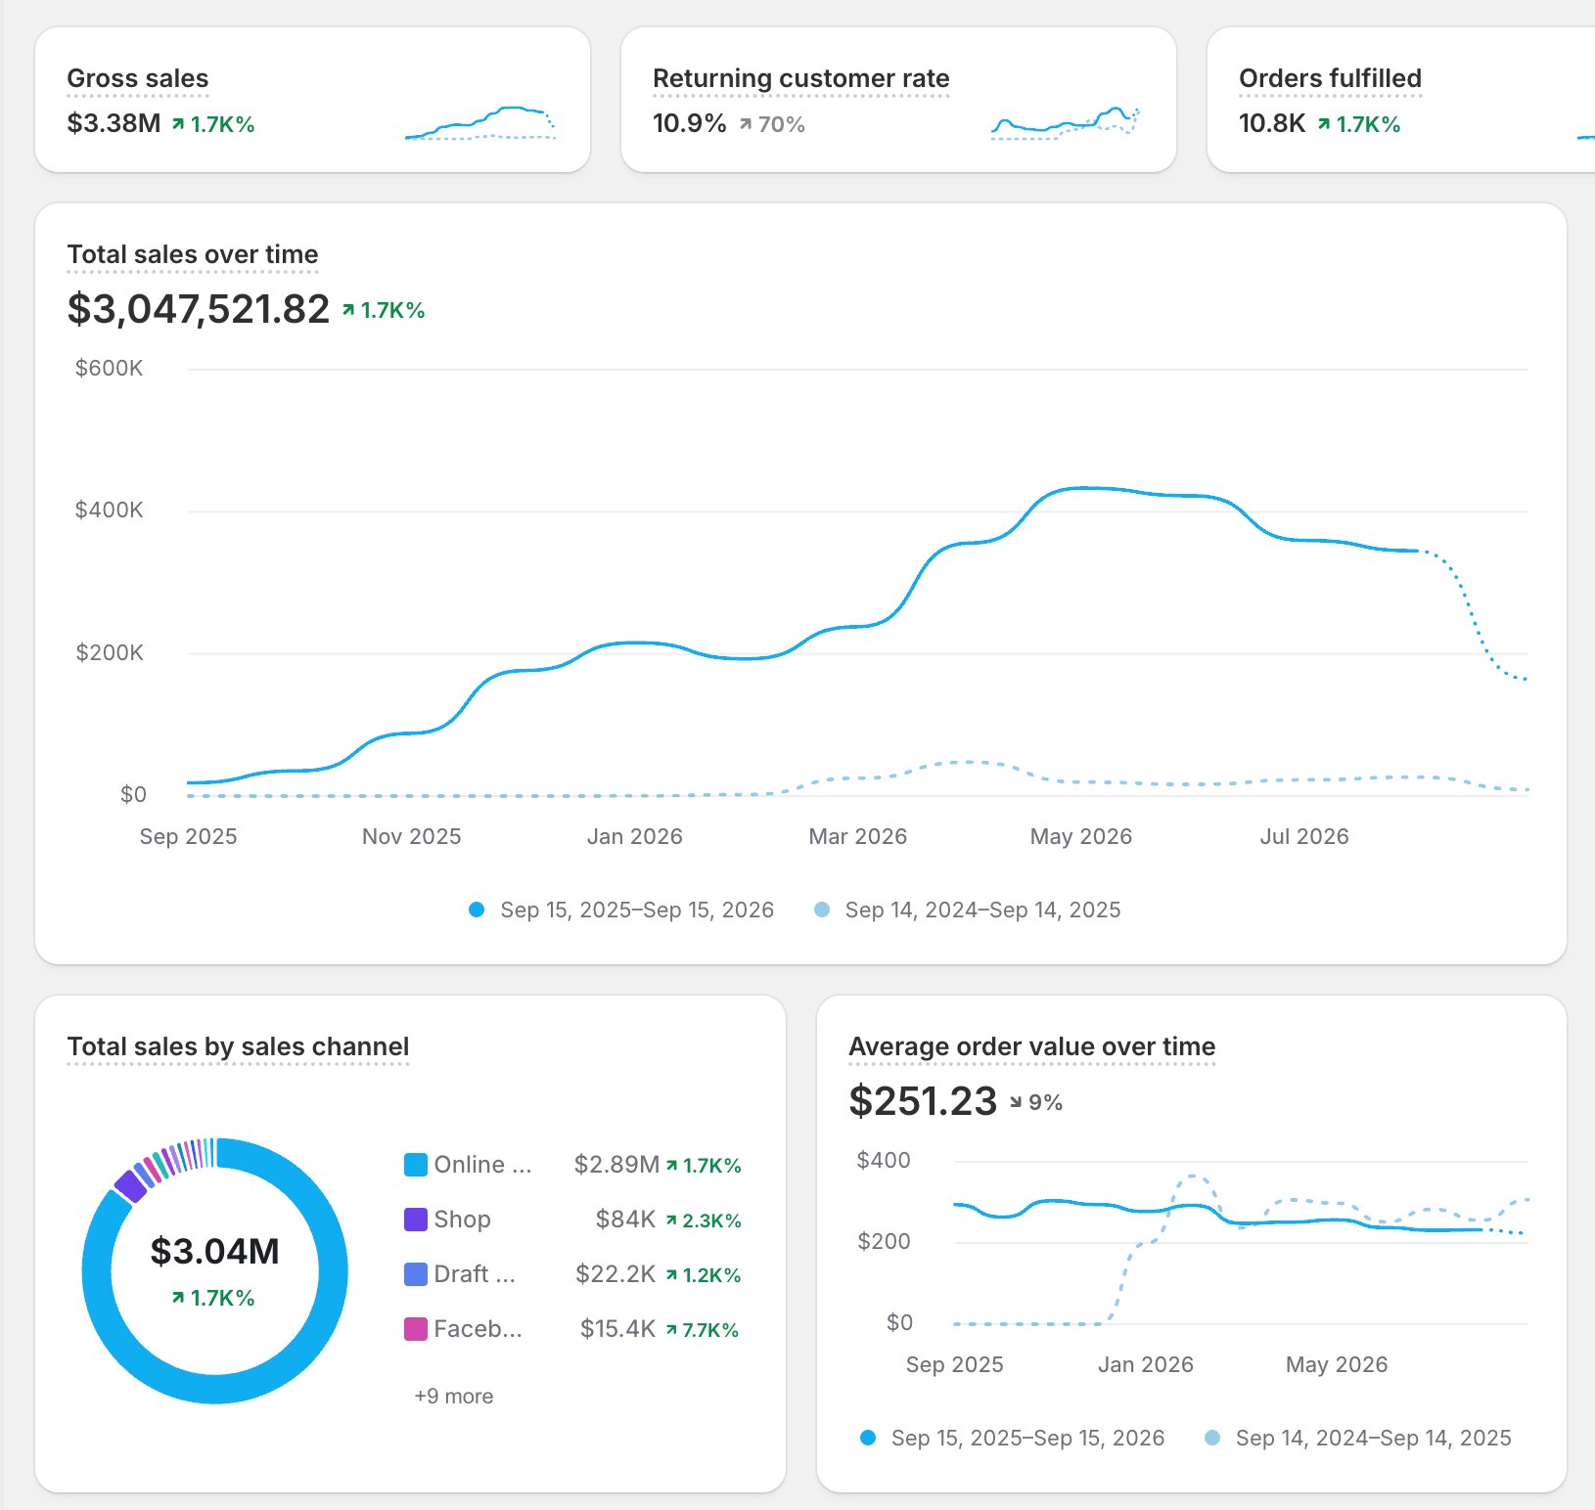Click the $3,047,521.82 total sales figure
This screenshot has height=1510, width=1595.
(x=198, y=309)
